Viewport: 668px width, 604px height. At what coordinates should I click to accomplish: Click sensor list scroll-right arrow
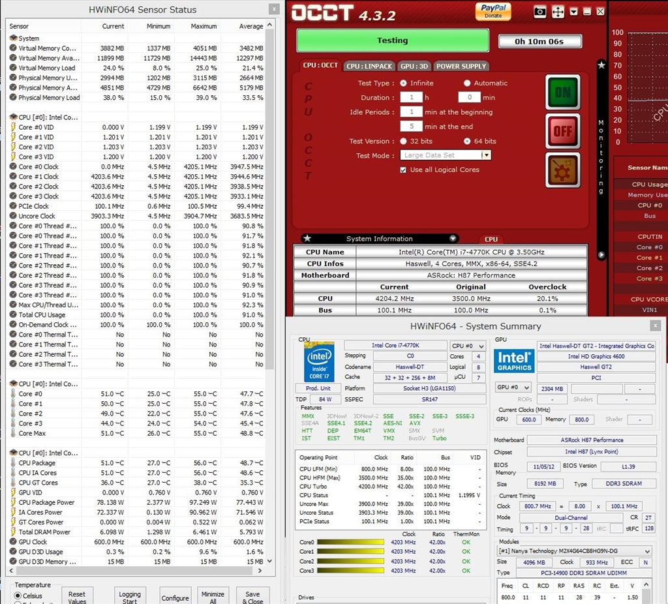[x=260, y=570]
